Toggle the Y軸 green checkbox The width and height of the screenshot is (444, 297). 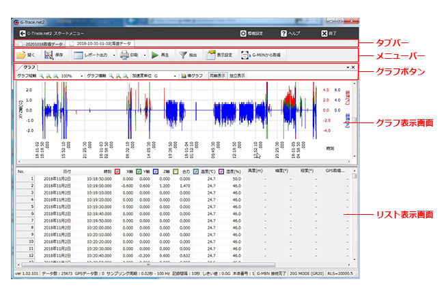tap(138, 171)
